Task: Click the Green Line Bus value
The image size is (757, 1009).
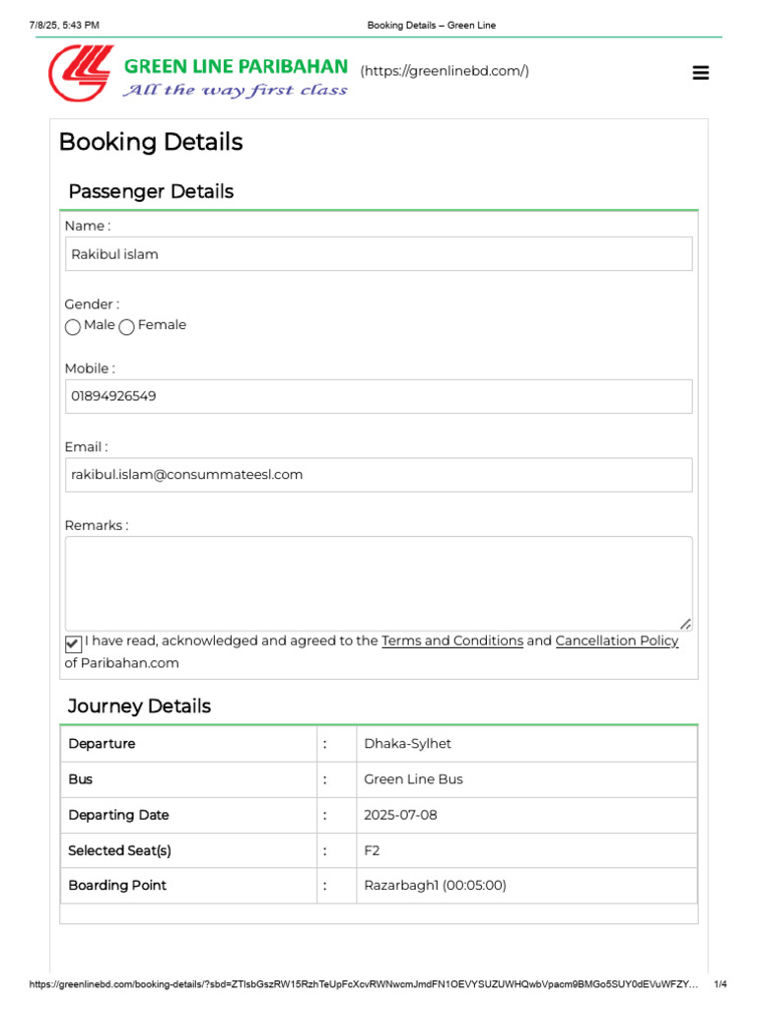Action: point(413,779)
